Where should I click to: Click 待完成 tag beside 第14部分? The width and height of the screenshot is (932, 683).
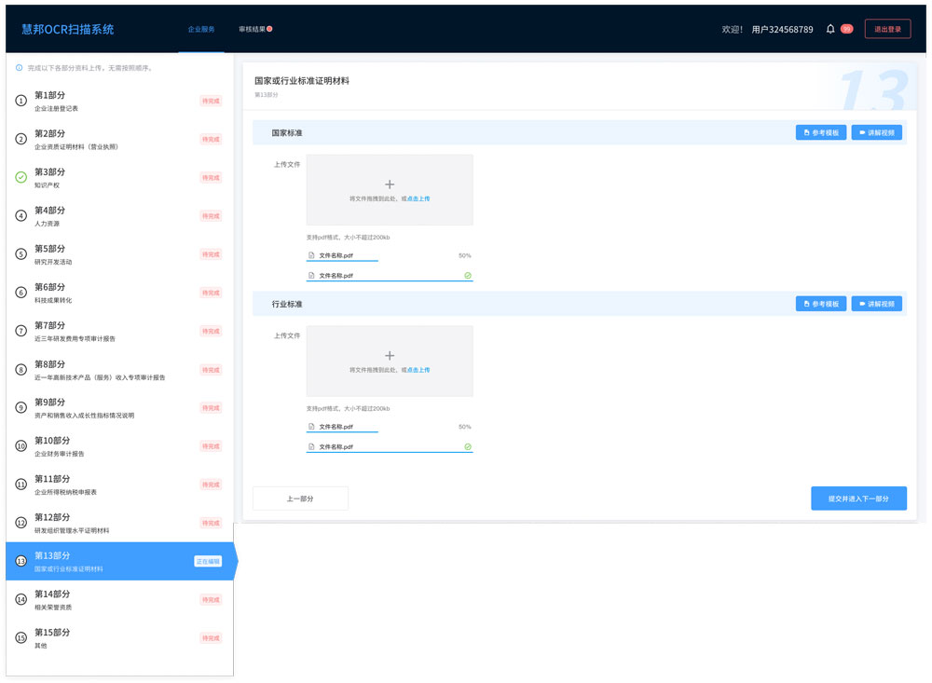[211, 599]
